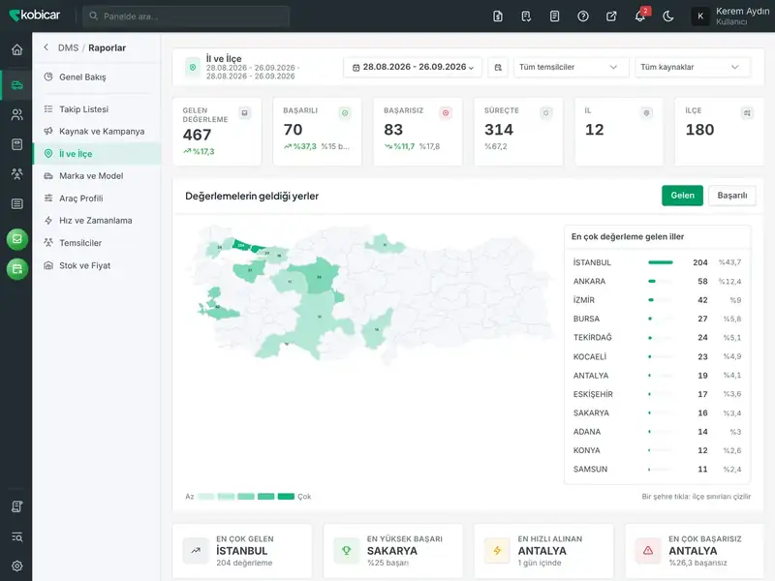
Task: Toggle dark mode moon icon
Action: pos(667,16)
